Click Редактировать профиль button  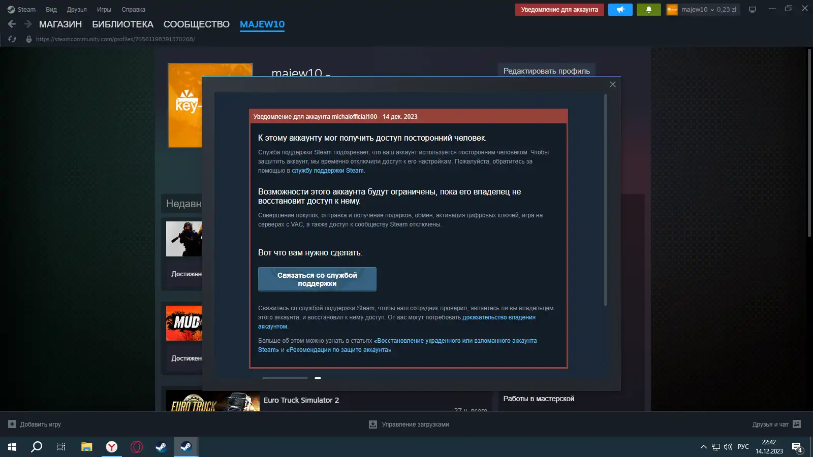coord(547,71)
